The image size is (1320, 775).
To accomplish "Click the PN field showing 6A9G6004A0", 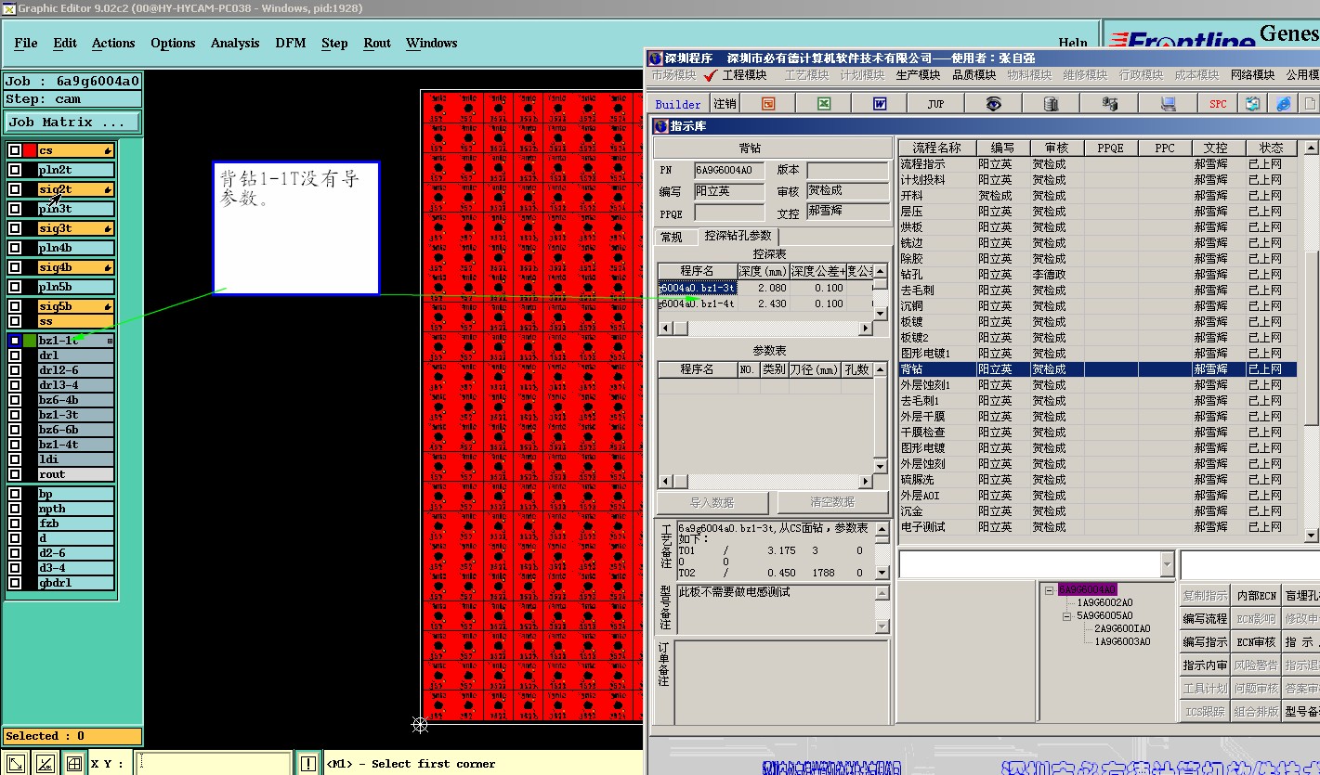I will 729,171.
